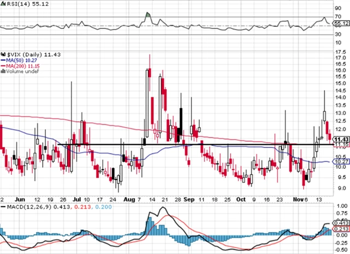Click the 0.213 signal tag on right axis

click(341, 229)
